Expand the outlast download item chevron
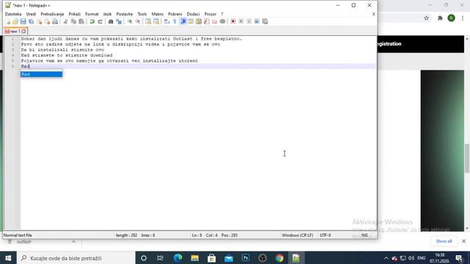 (x=73, y=241)
